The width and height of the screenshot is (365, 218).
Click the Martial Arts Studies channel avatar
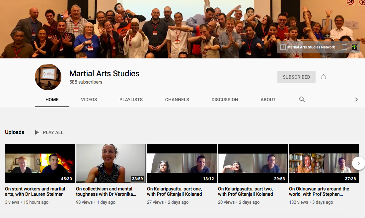tap(48, 77)
